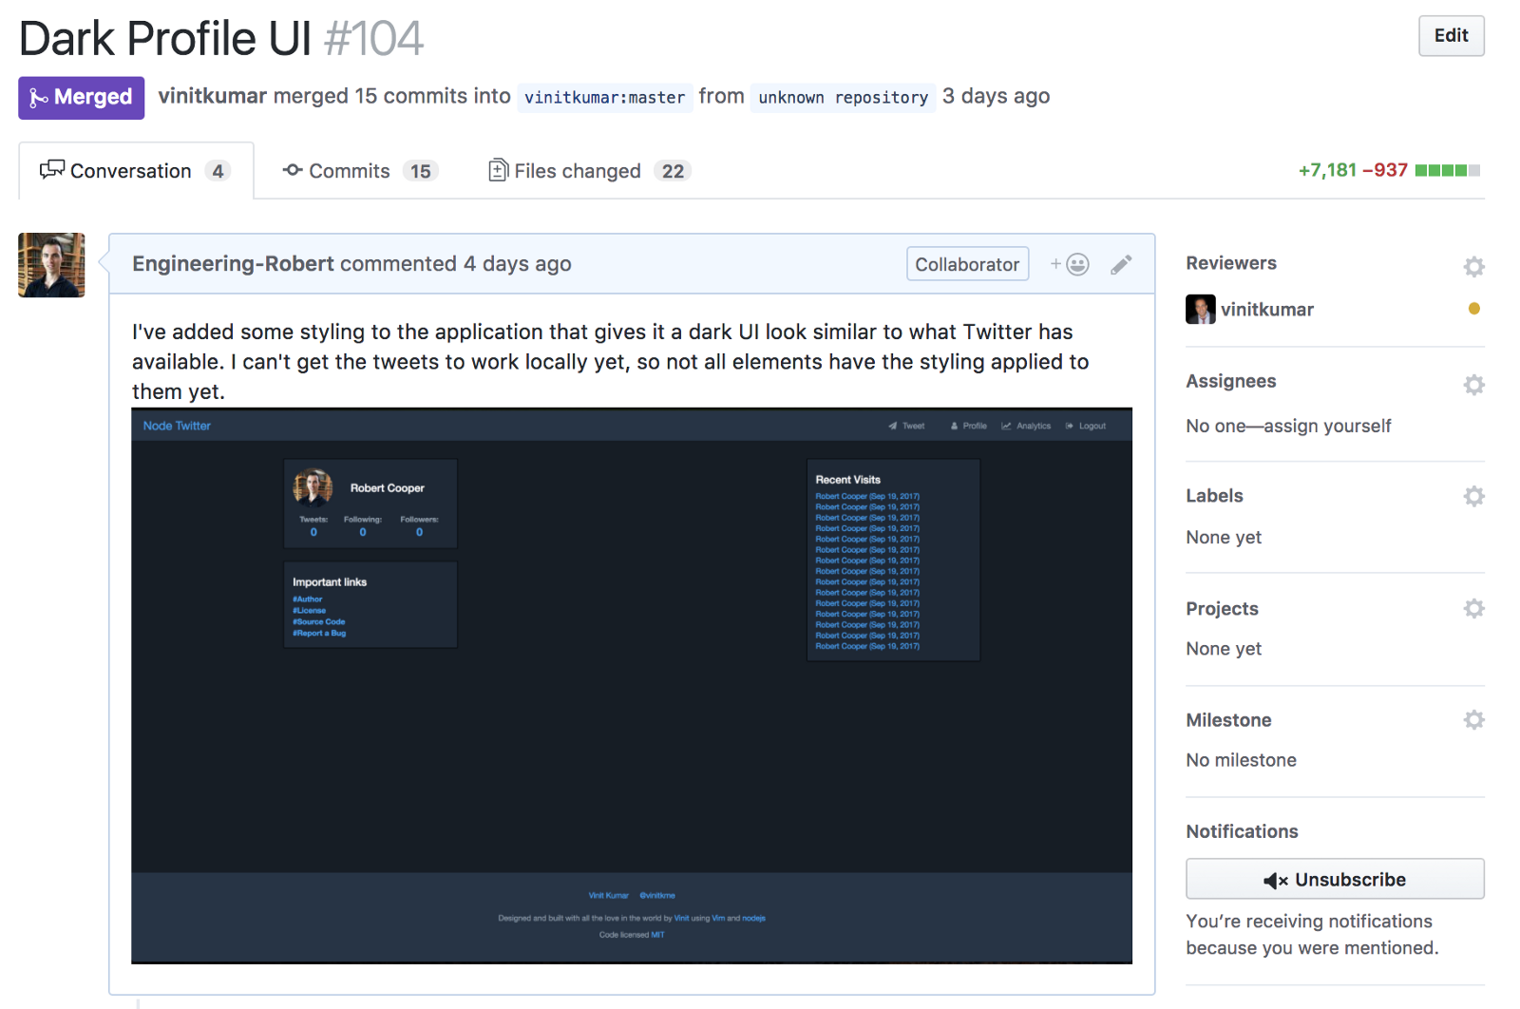
Task: Click the Edit title button
Action: (1451, 36)
